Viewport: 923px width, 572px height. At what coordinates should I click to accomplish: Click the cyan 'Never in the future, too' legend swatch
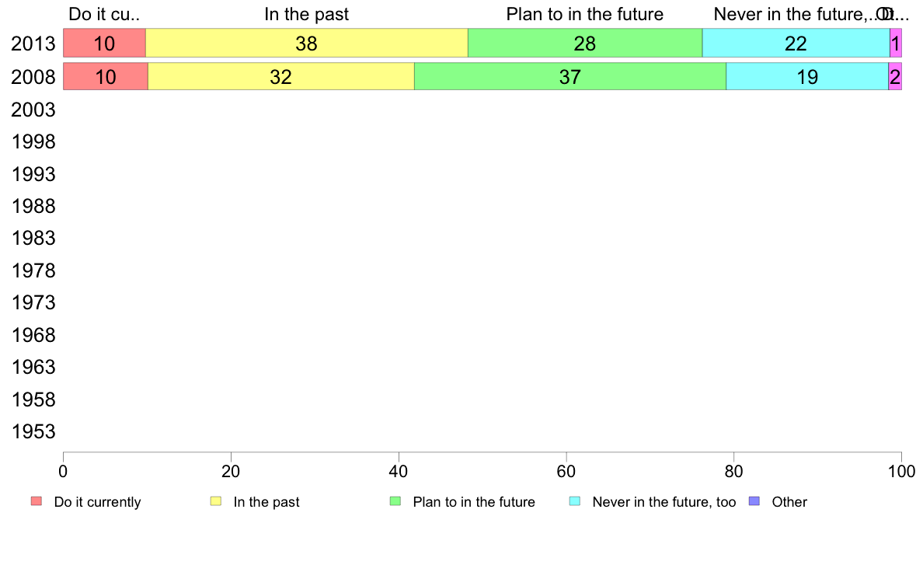(575, 501)
